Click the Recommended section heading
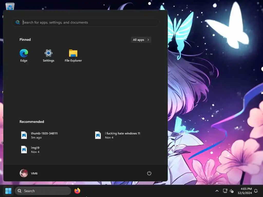Viewport: 263px width, 197px height. click(32, 122)
